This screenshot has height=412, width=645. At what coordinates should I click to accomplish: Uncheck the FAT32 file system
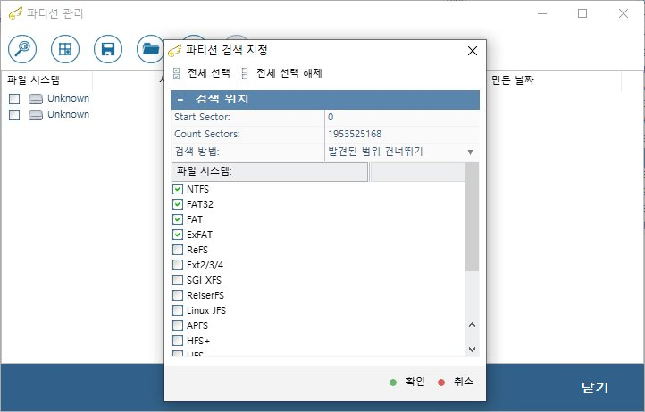pyautogui.click(x=178, y=204)
